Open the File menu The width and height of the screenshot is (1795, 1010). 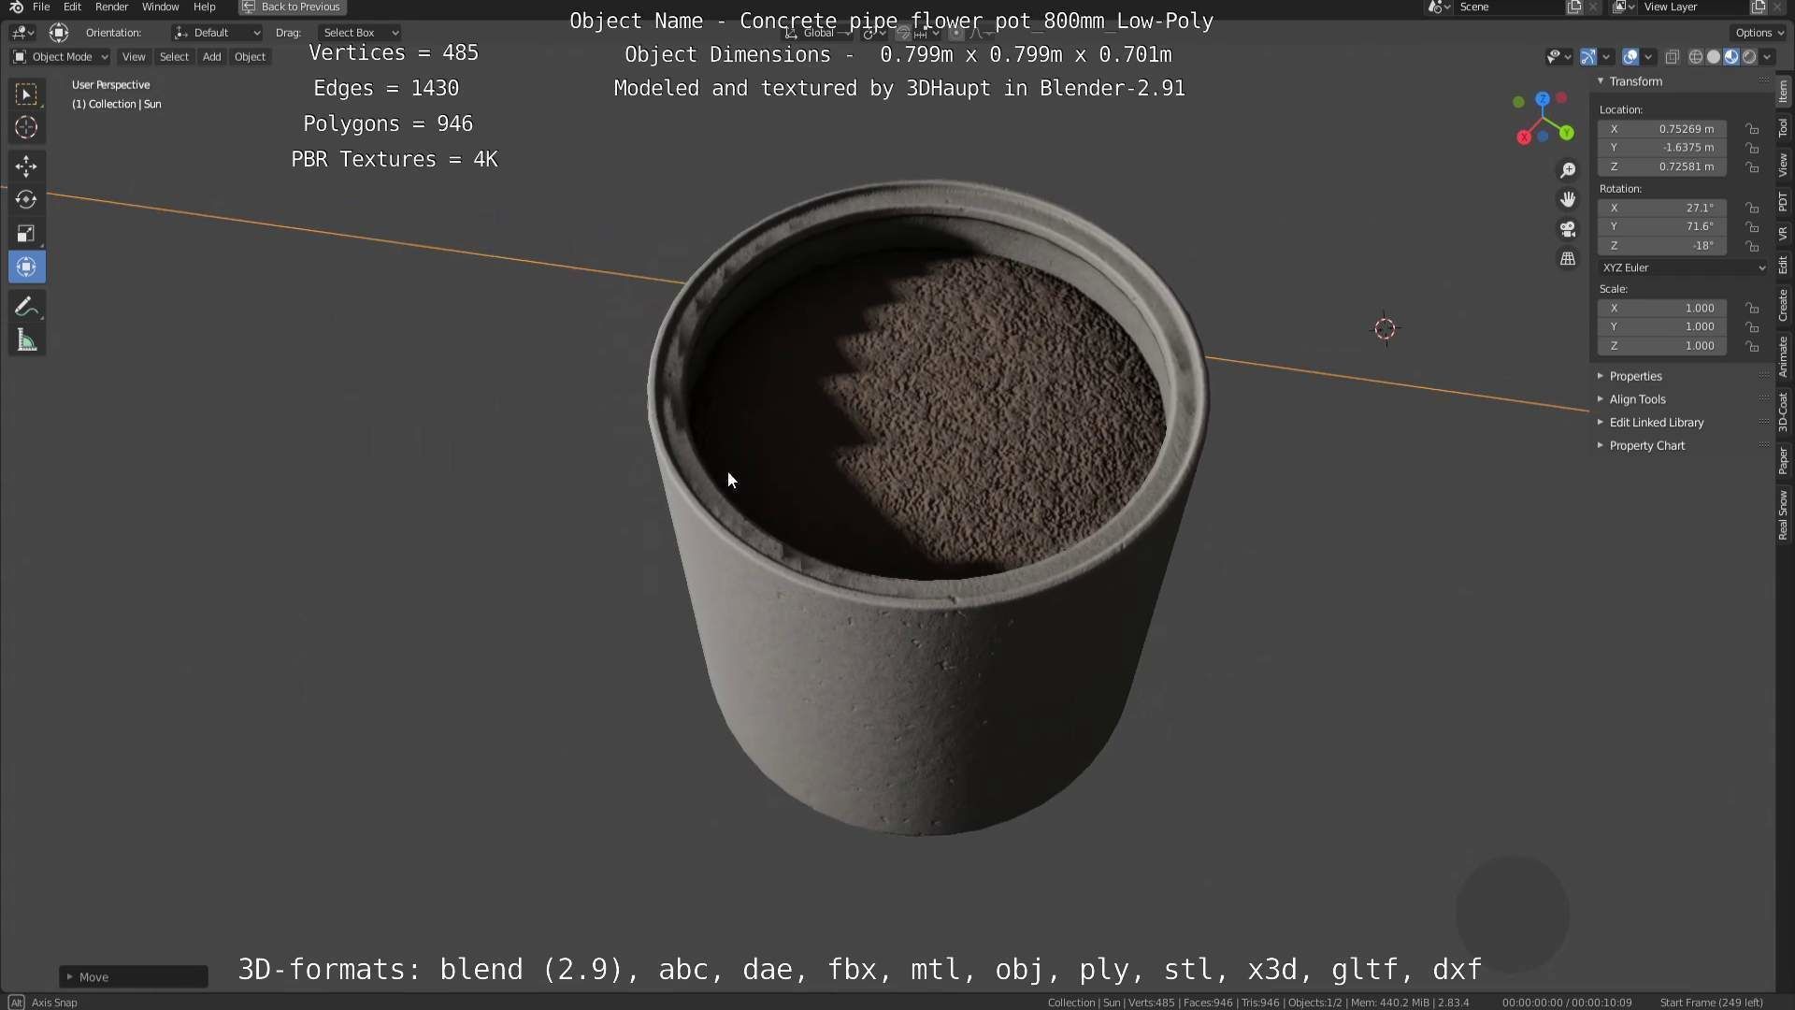pyautogui.click(x=41, y=7)
